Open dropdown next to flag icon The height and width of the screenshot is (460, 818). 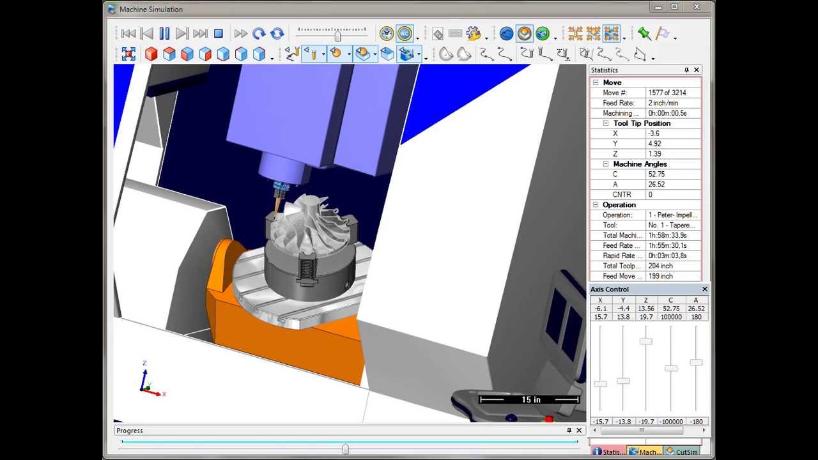(675, 37)
